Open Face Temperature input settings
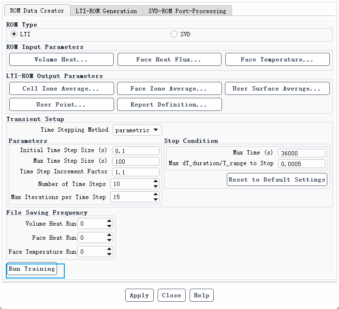This screenshot has height=309, width=339. (x=277, y=60)
